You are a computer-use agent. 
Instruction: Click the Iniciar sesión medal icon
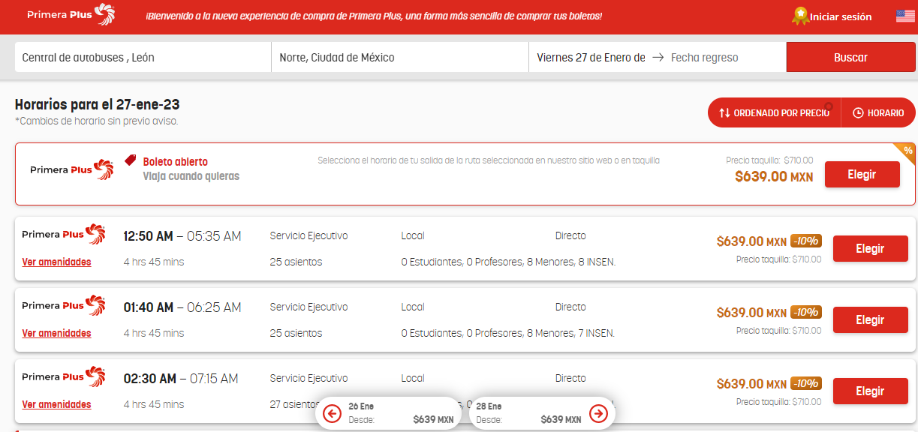[x=800, y=16]
